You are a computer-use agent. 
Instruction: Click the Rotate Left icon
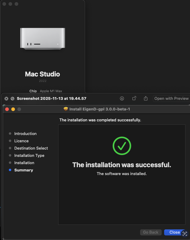point(134,98)
